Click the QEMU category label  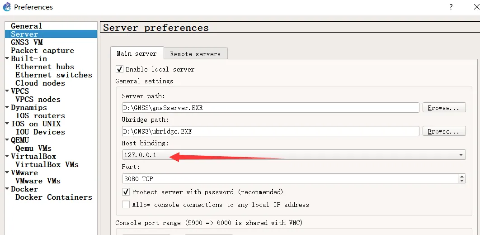pos(20,140)
